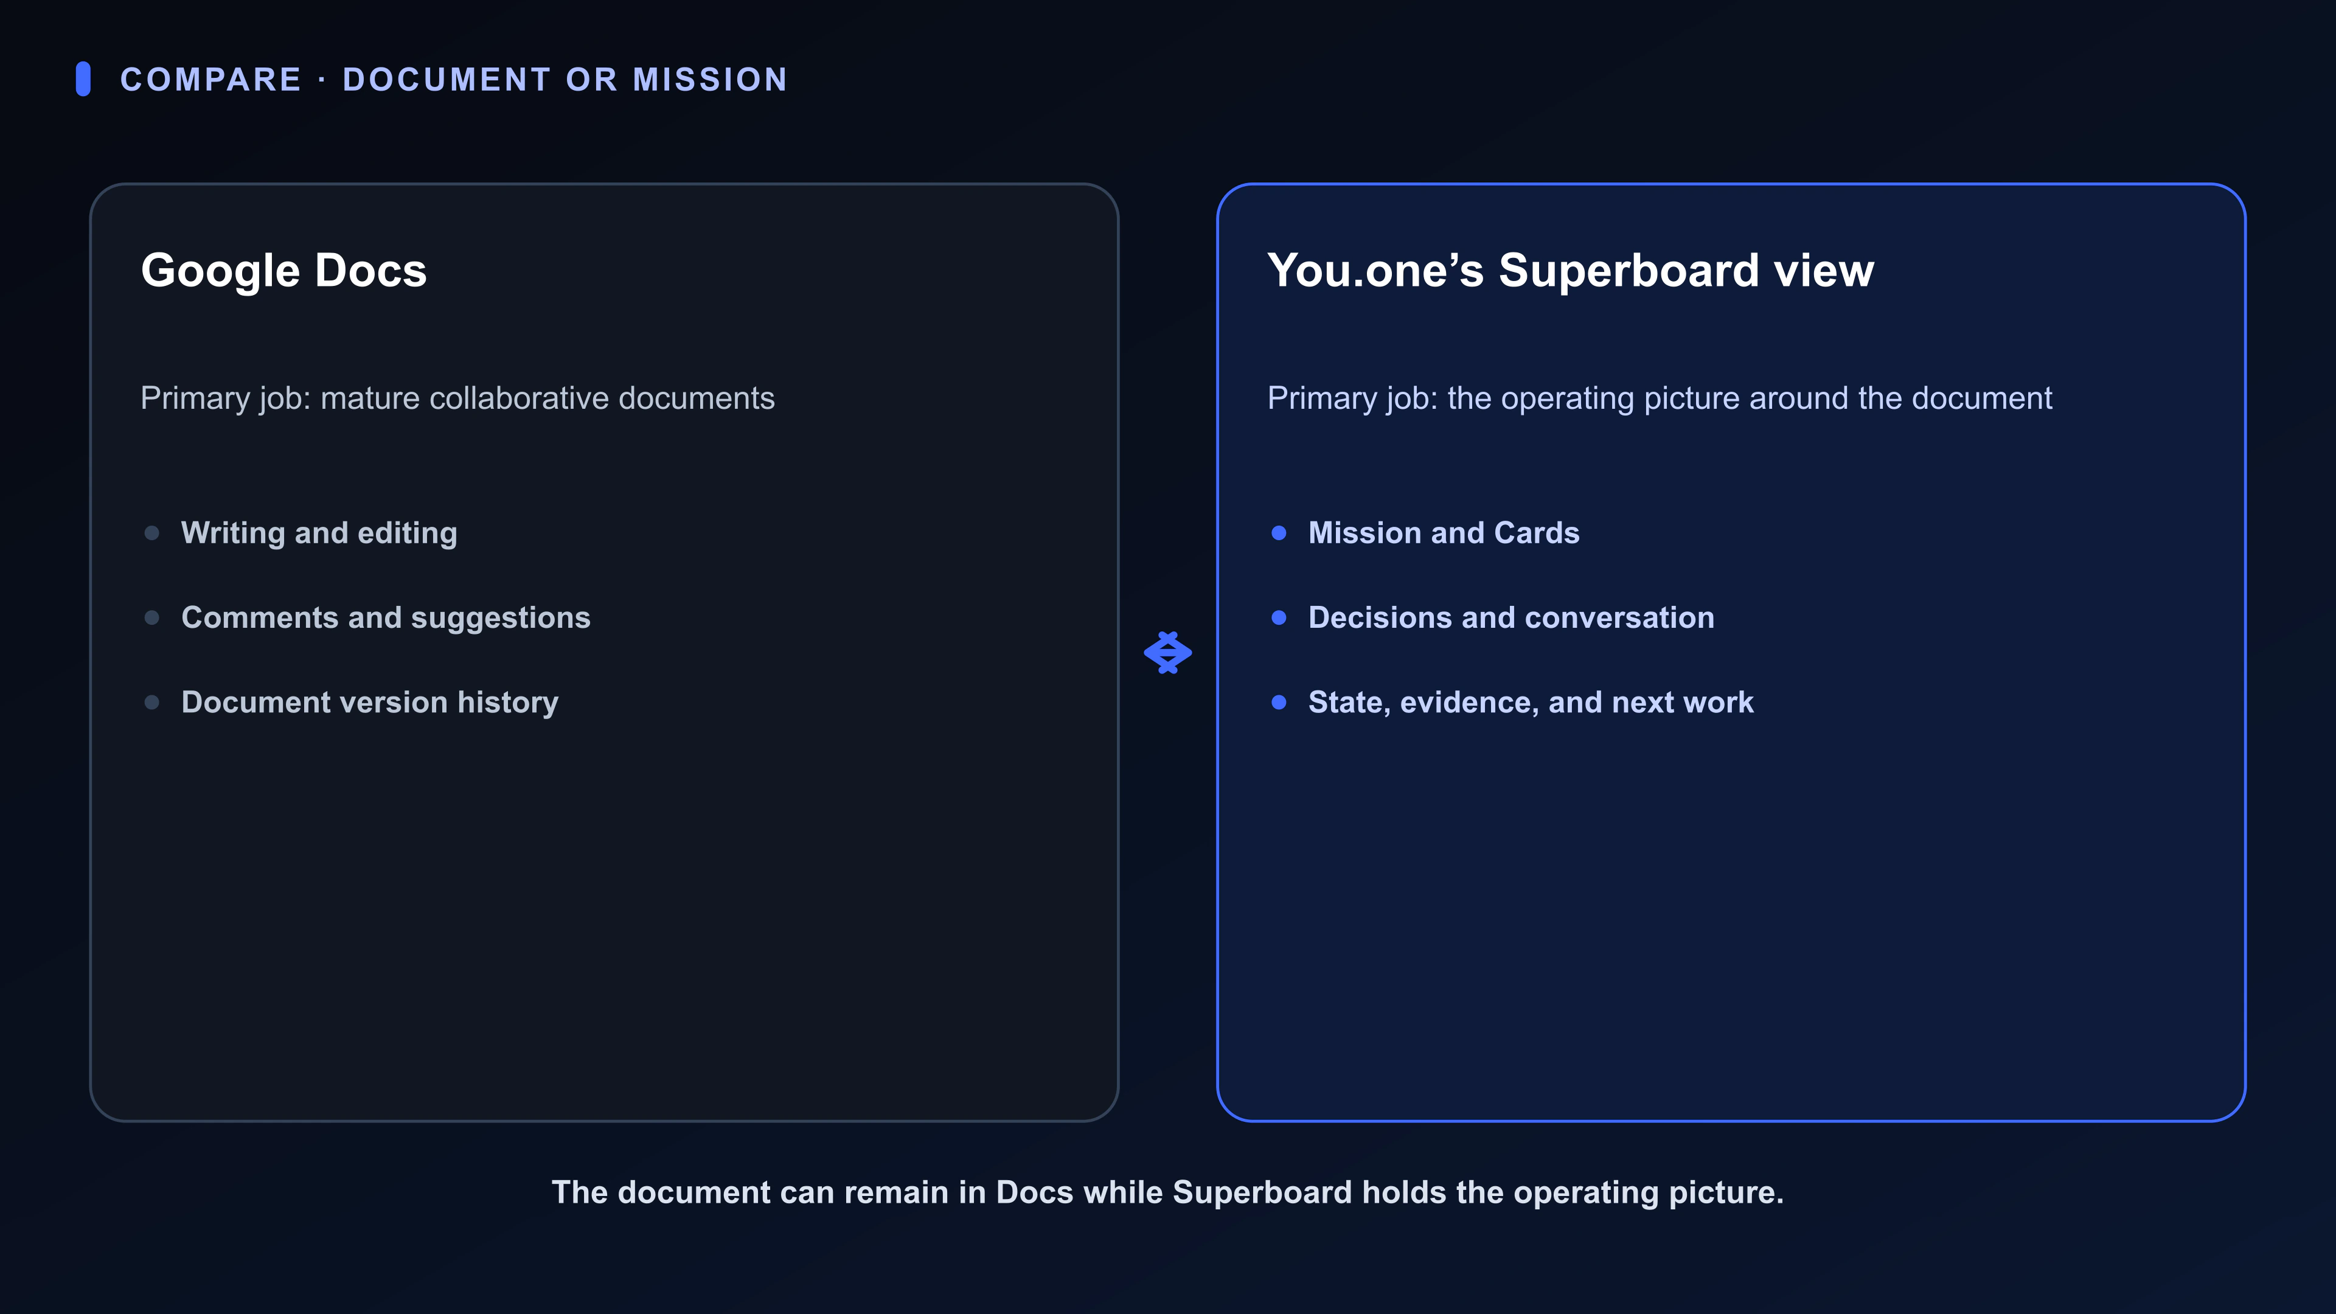The width and height of the screenshot is (2336, 1314).
Task: Click the Google Docs card heading
Action: [x=284, y=271]
